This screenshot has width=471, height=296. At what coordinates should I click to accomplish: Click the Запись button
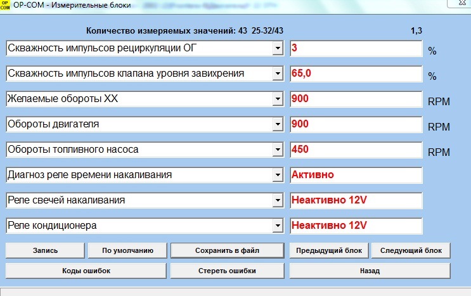(46, 250)
